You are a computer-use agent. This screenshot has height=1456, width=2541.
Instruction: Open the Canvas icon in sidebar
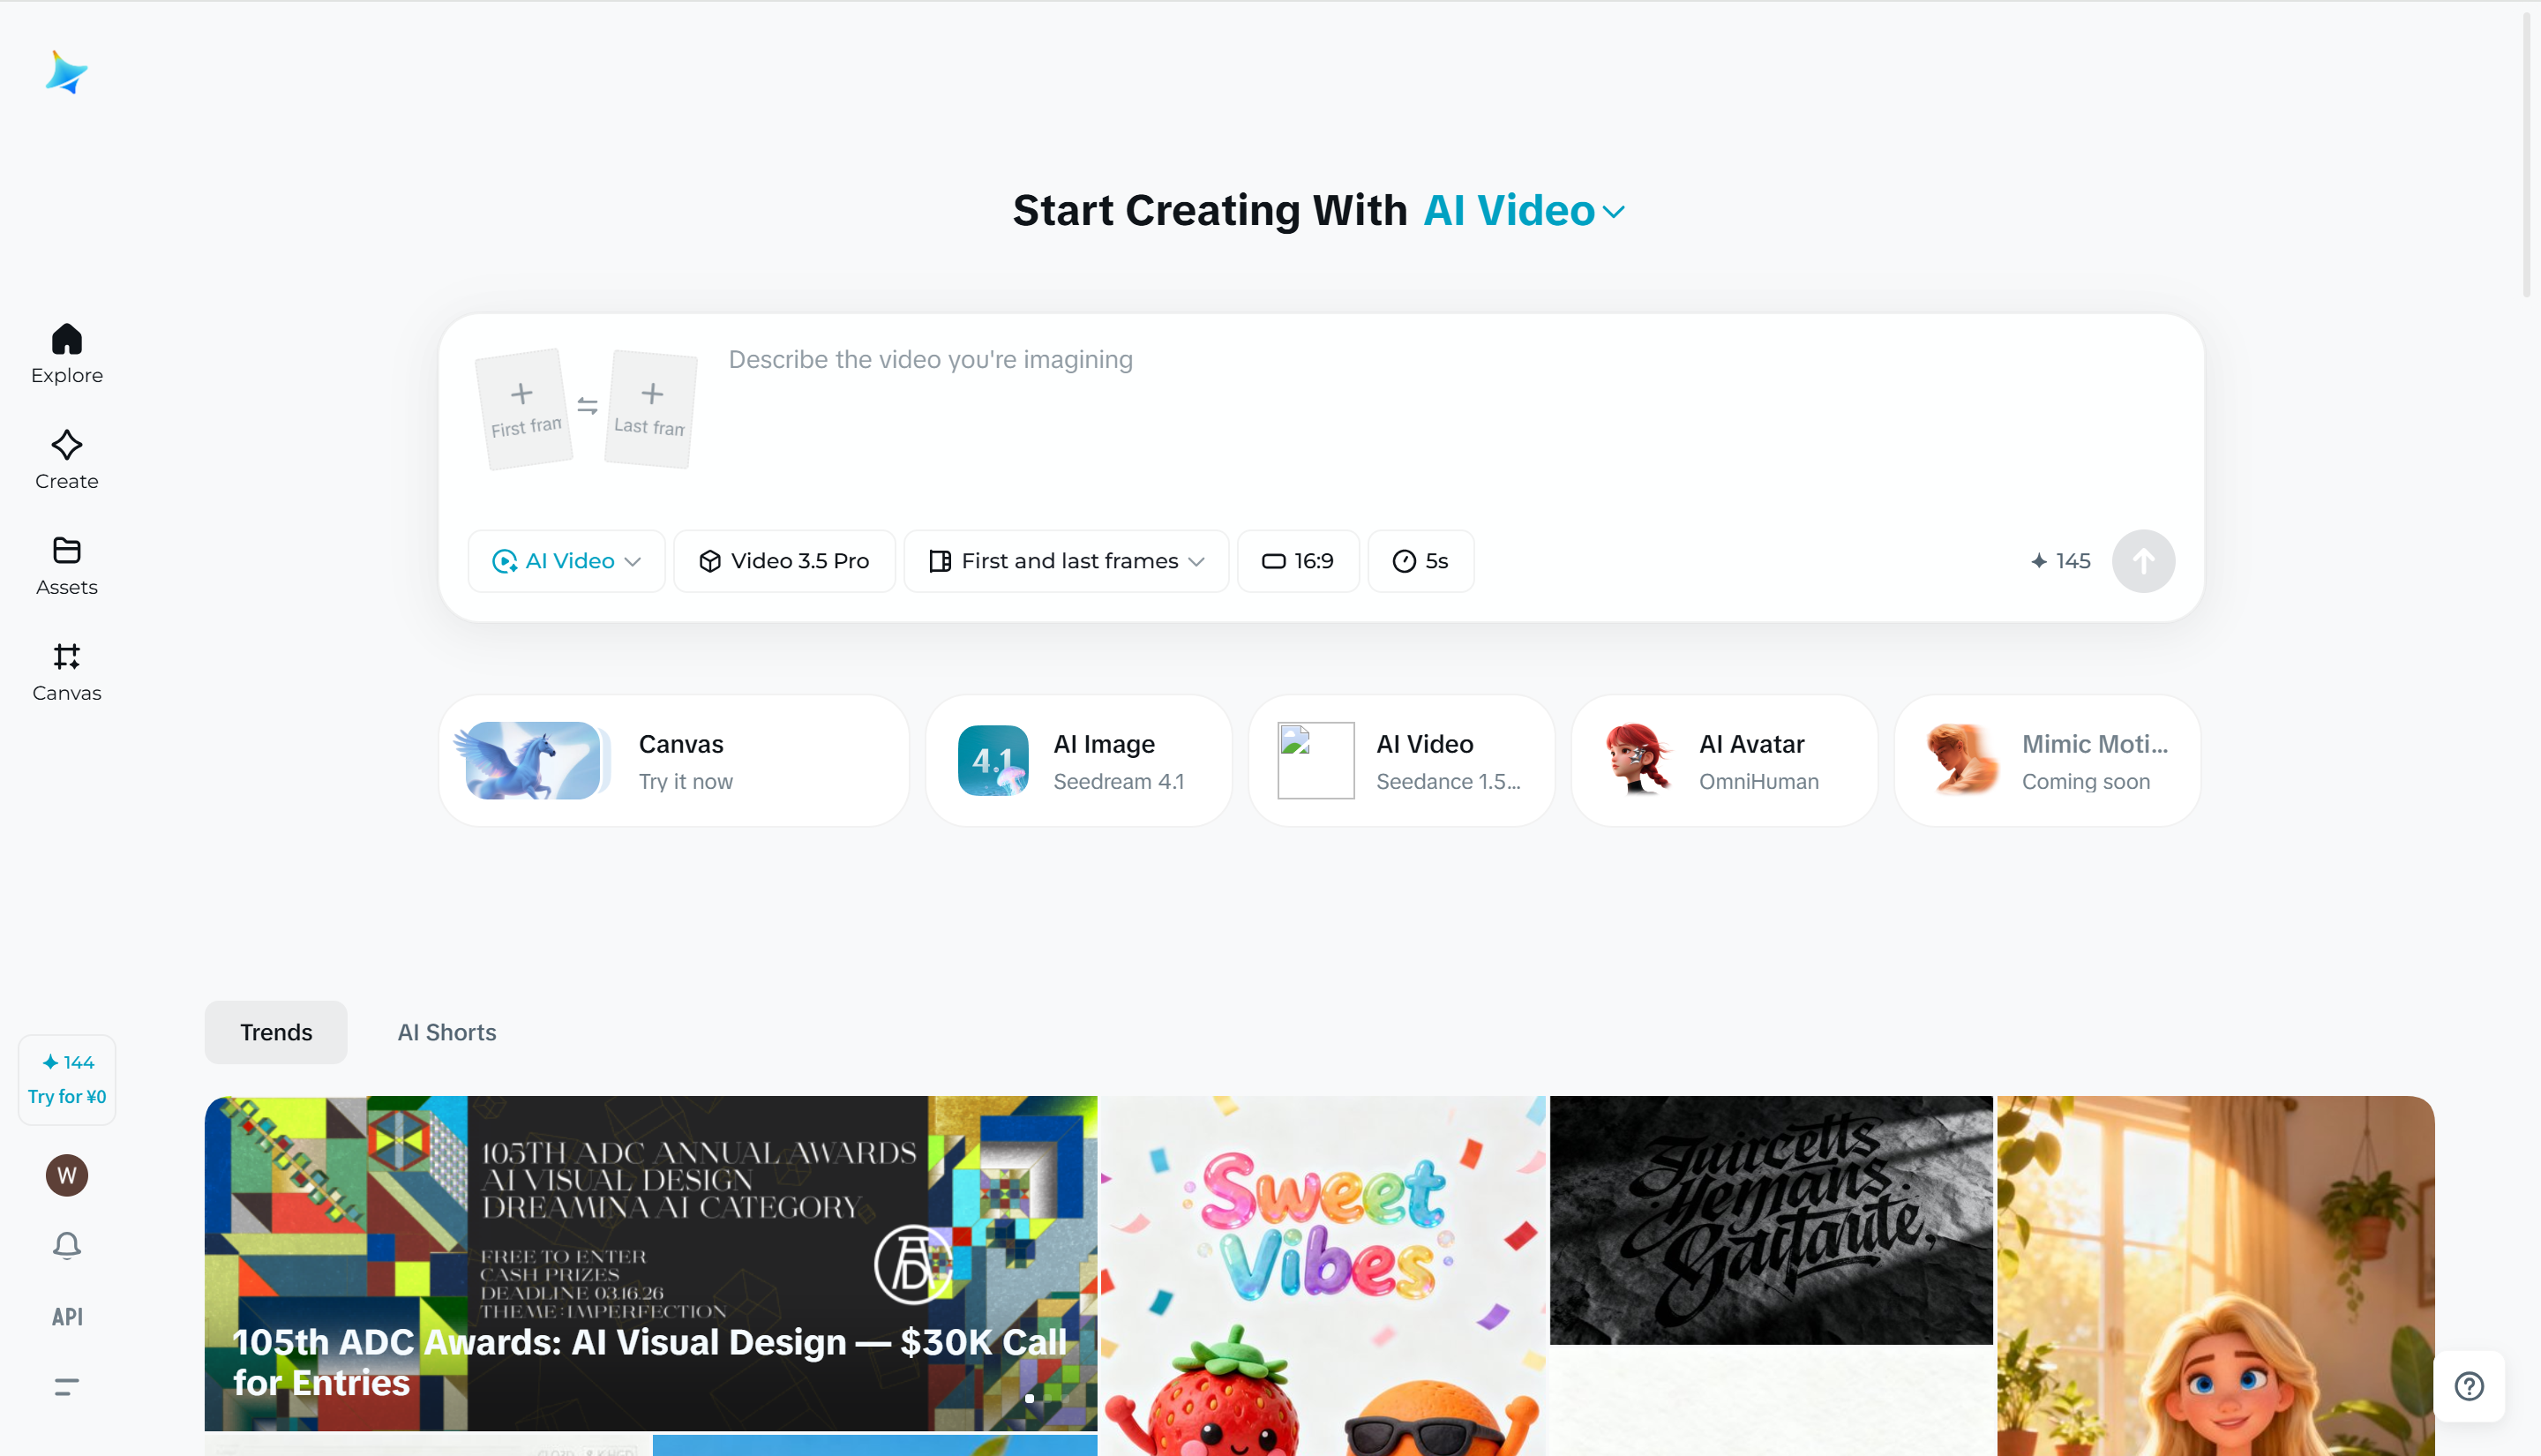[x=67, y=656]
